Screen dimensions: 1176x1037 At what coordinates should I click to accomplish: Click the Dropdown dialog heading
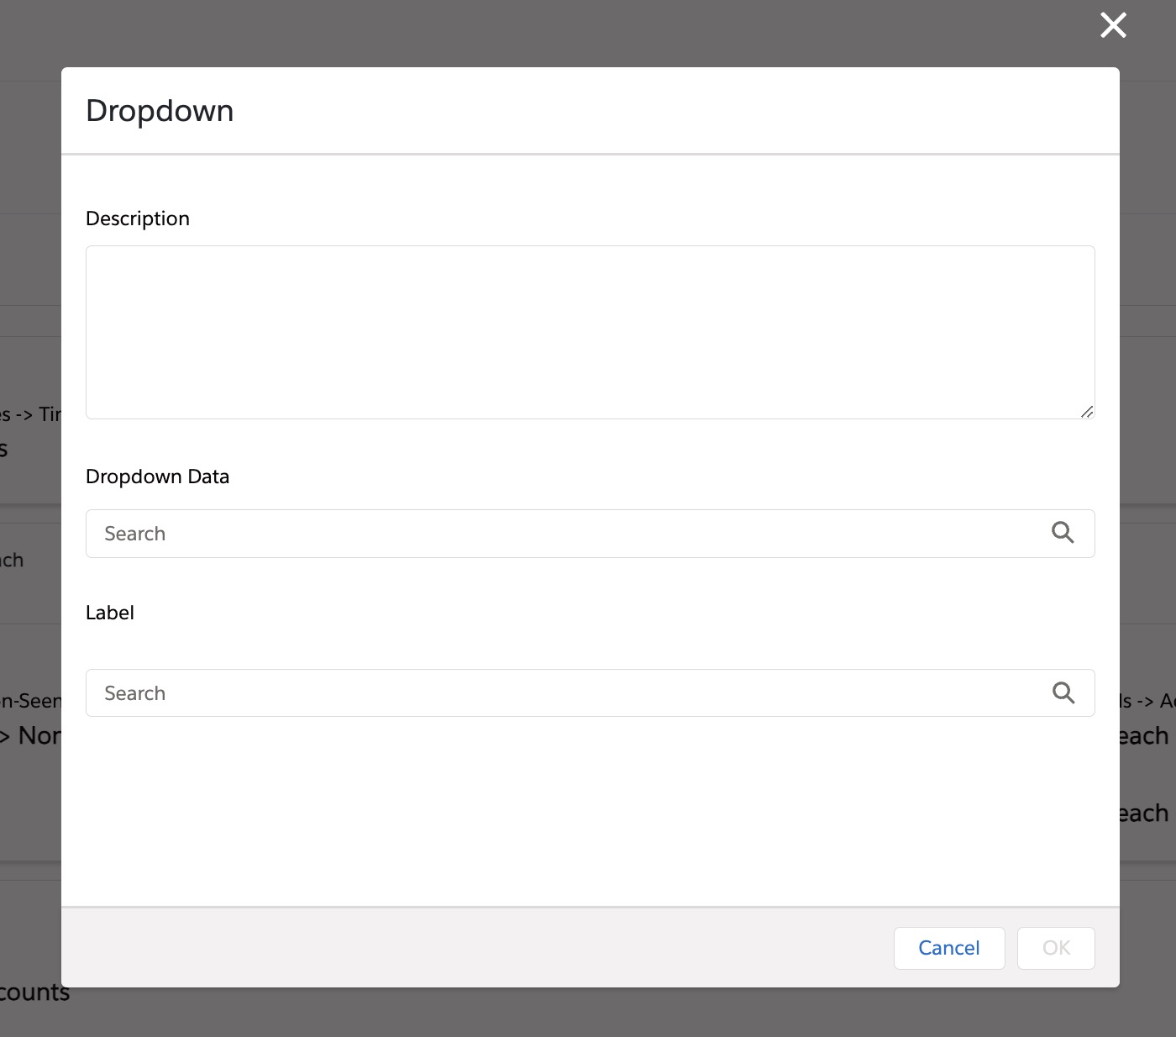click(x=160, y=111)
